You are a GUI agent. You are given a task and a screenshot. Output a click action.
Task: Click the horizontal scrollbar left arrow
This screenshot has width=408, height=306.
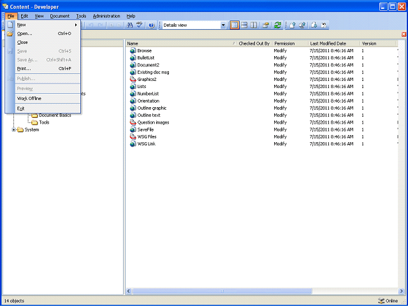pos(129,291)
